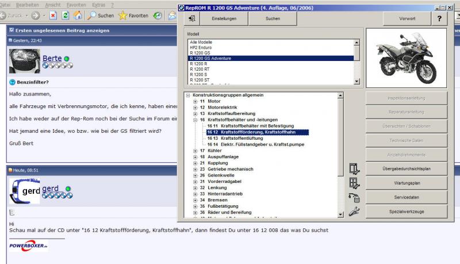The height and width of the screenshot is (264, 460).
Task: Select 16 14 Elektr. Füllstandgeber u. Kraftst.pumpe
Action: point(255,144)
